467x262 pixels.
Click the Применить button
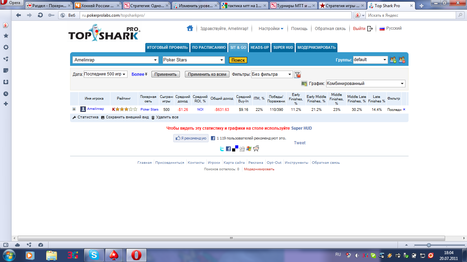pos(165,74)
